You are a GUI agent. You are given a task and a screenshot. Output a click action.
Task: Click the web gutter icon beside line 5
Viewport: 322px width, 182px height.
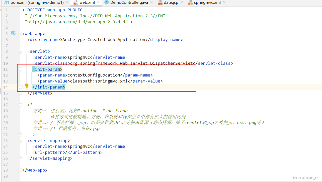13,33
